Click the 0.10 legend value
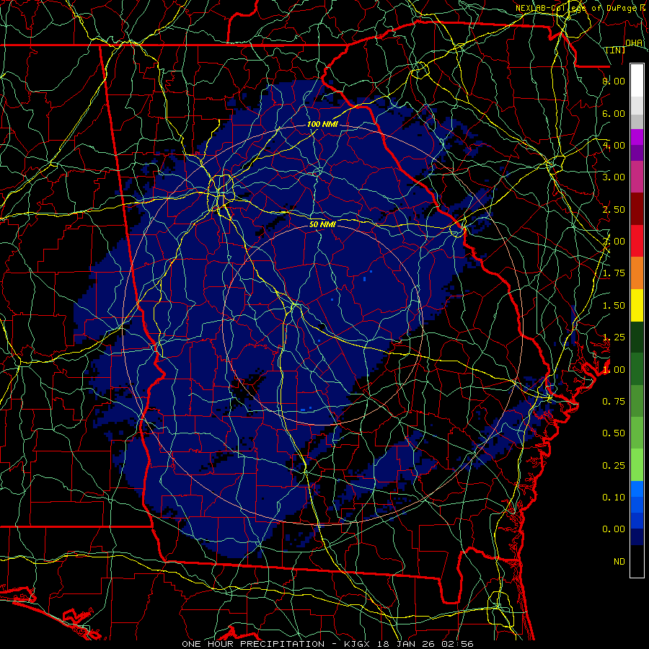The width and height of the screenshot is (649, 649). pos(614,498)
